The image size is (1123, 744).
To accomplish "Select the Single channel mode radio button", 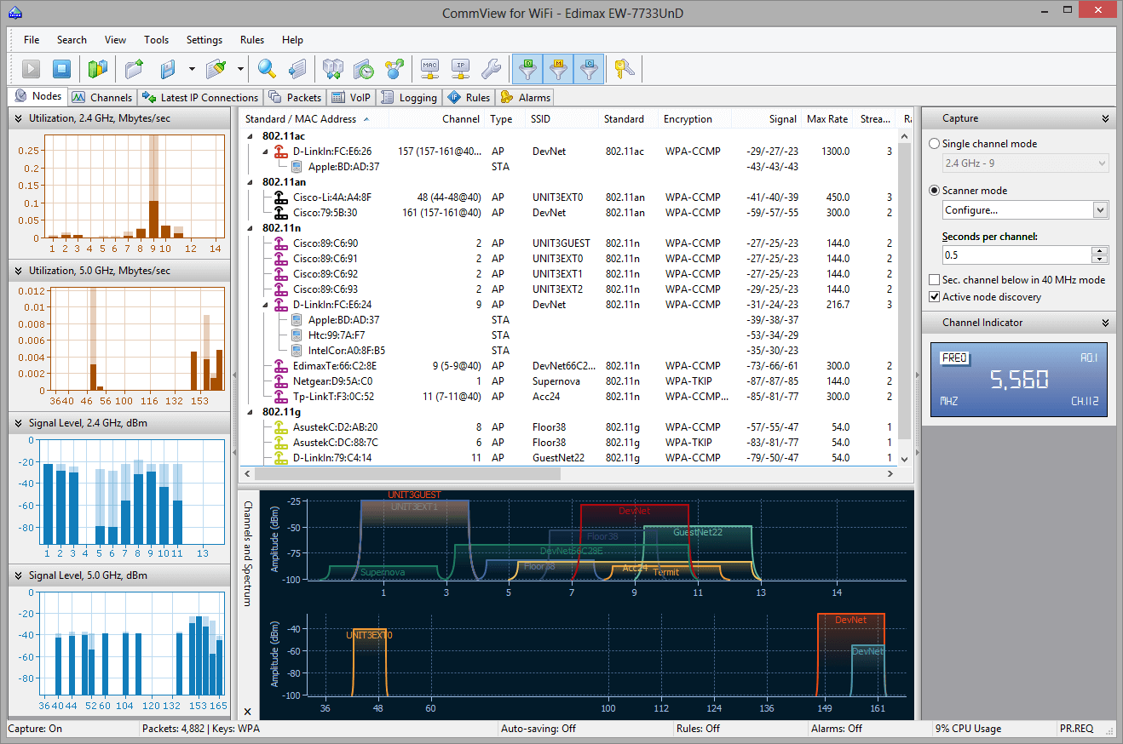I will 935,143.
